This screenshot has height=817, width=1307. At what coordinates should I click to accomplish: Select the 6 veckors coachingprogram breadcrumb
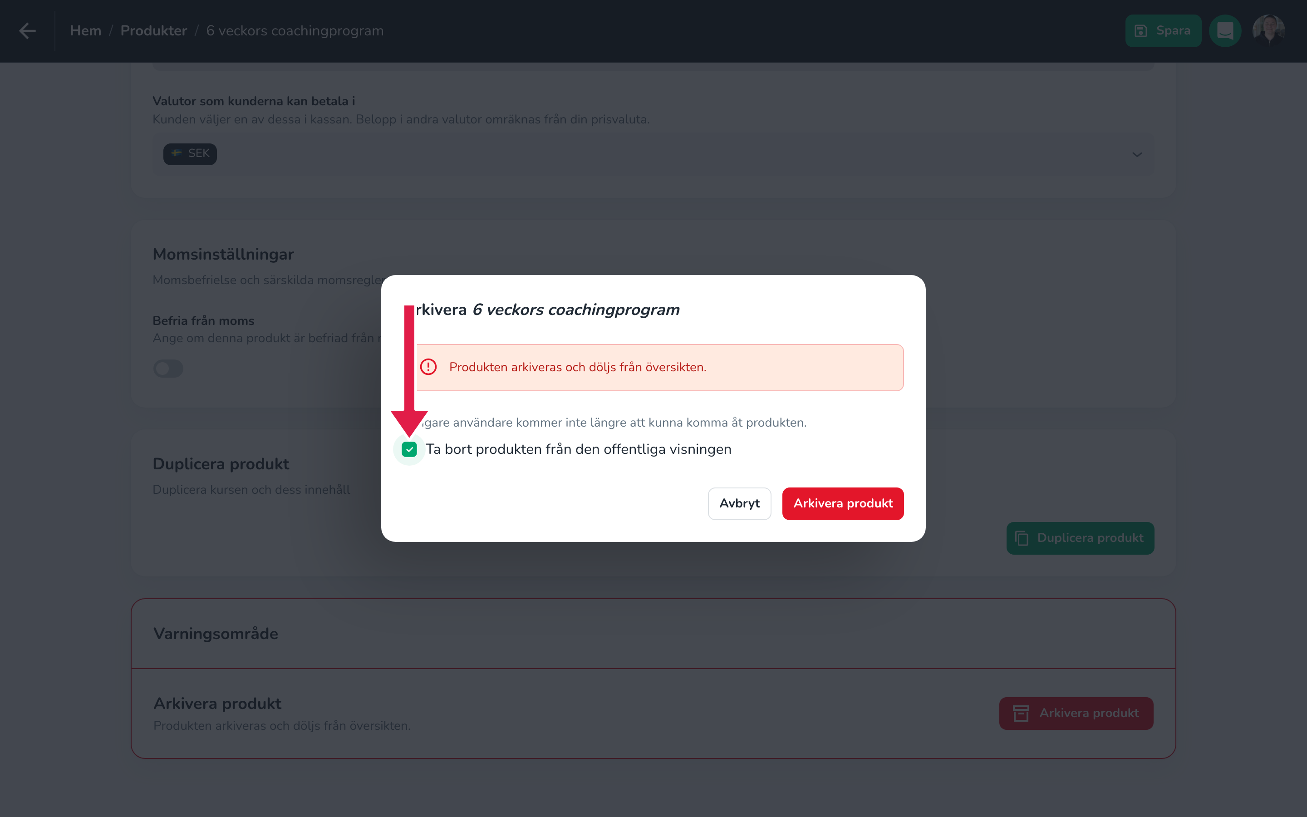(x=295, y=31)
